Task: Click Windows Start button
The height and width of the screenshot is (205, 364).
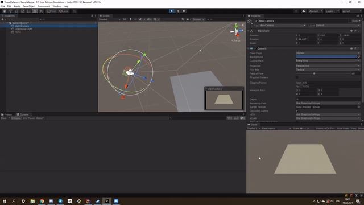Action: (x=5, y=201)
